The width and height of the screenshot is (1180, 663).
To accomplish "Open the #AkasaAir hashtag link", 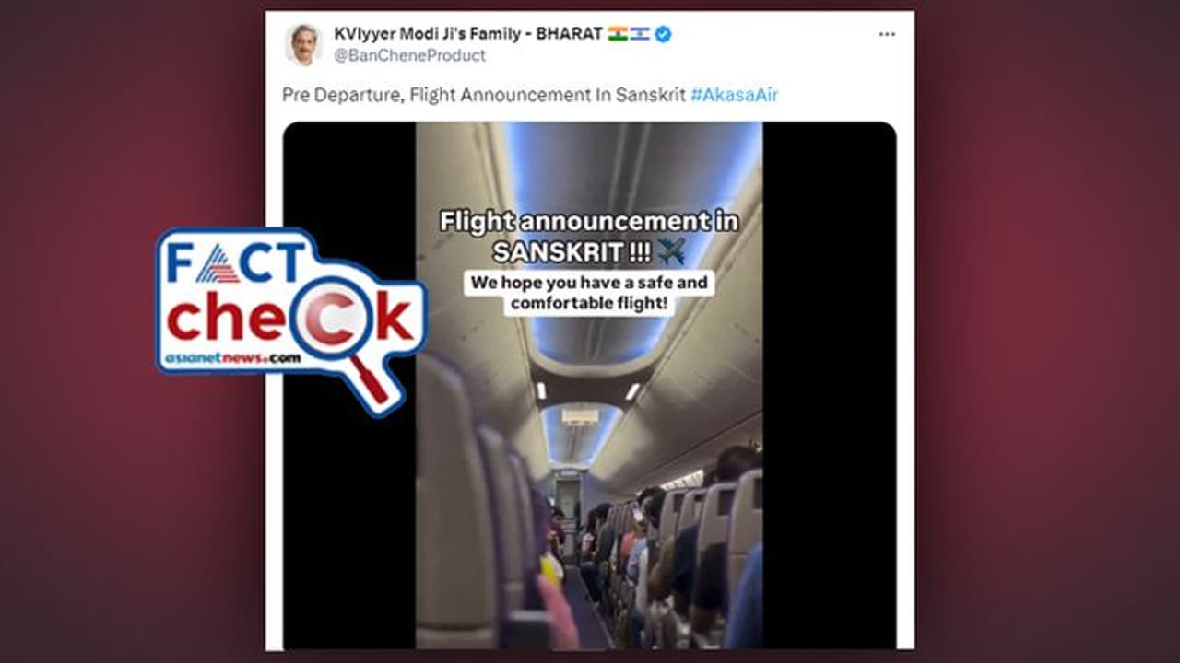I will point(735,95).
